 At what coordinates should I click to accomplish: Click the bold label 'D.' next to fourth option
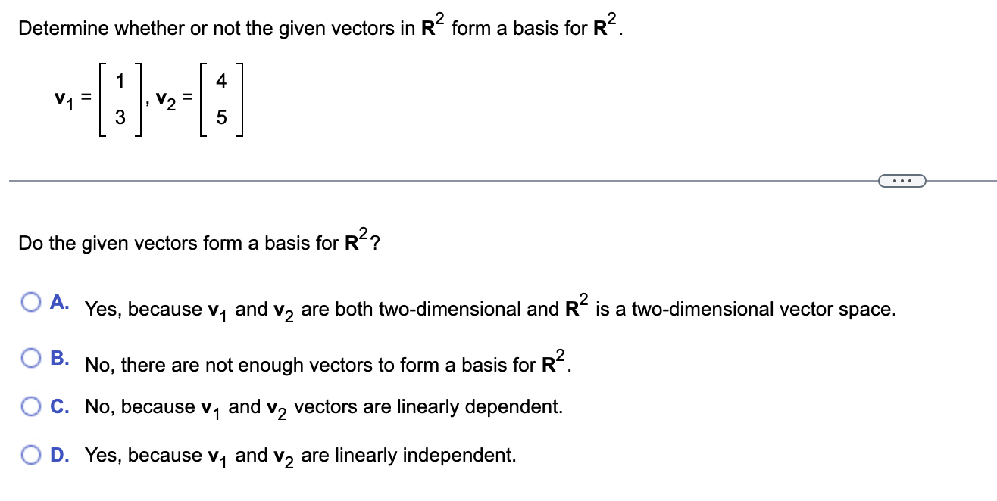coord(59,455)
